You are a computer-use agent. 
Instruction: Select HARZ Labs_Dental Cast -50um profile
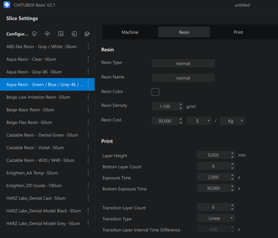(47, 198)
